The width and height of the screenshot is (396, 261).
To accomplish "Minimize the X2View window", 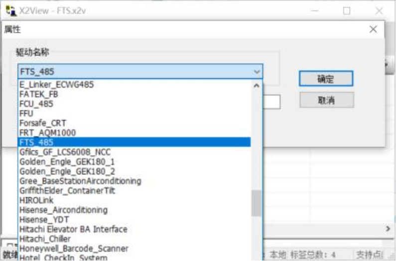I will 314,11.
